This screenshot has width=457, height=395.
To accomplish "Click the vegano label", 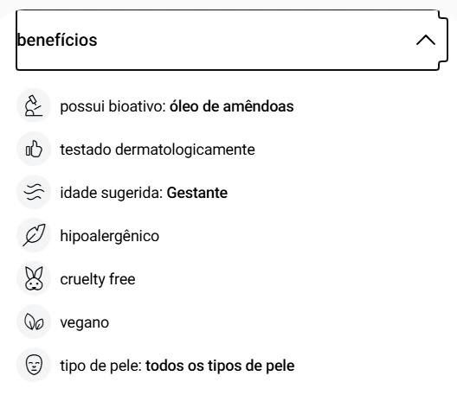I will [85, 322].
